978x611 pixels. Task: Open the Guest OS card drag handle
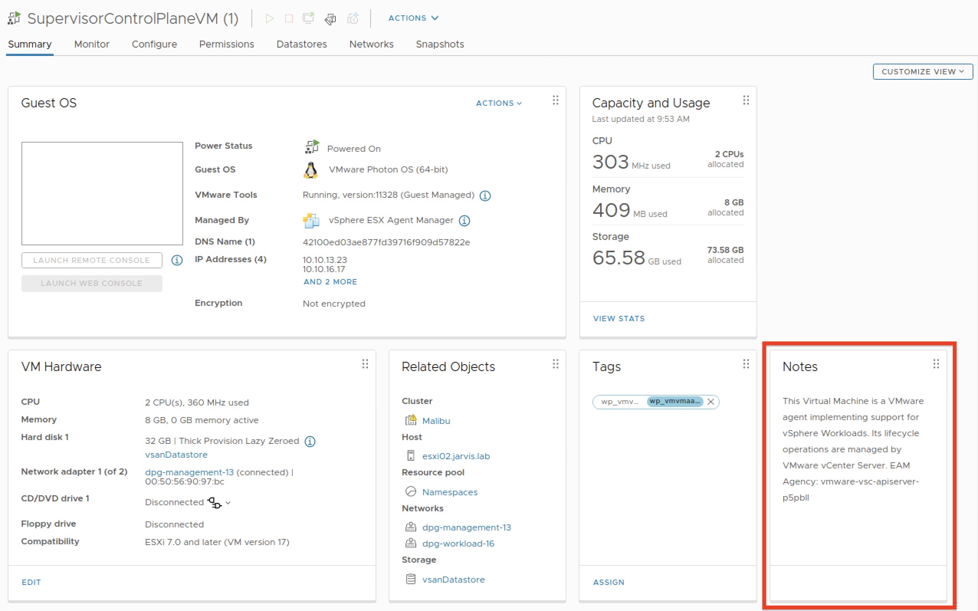[x=555, y=100]
